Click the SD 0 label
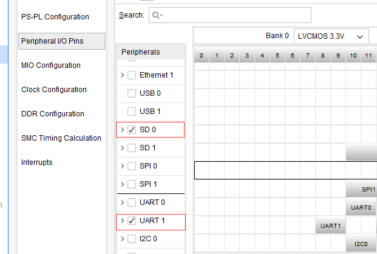The height and width of the screenshot is (254, 377). [x=148, y=130]
